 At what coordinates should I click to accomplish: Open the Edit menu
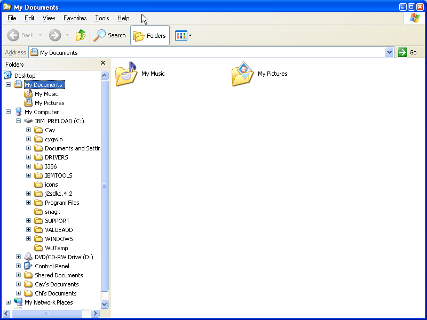coord(29,18)
